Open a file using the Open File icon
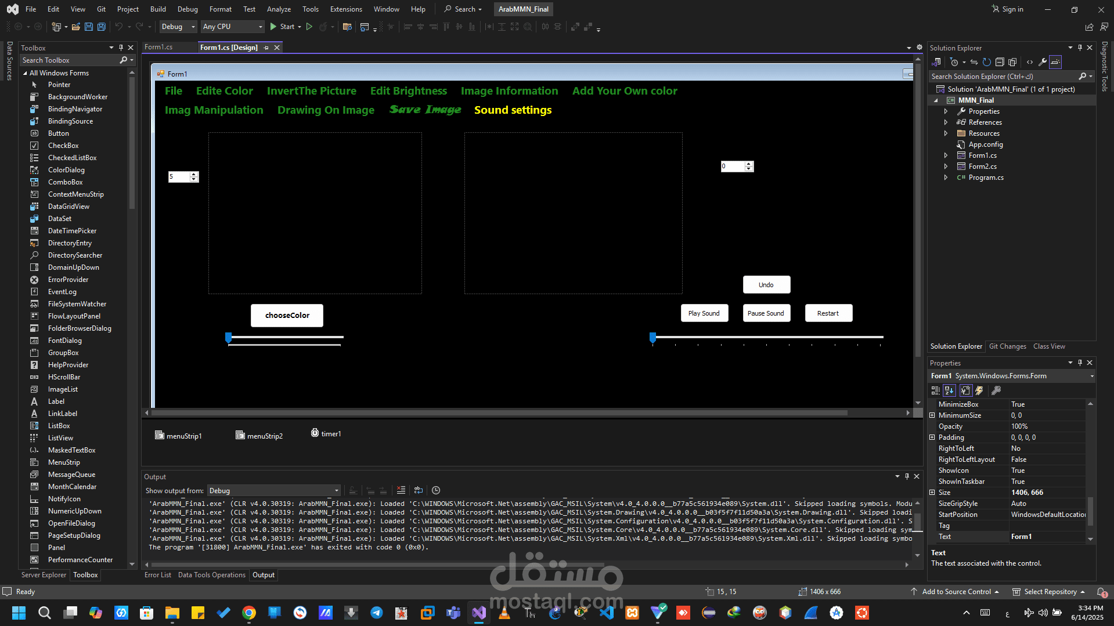 coord(75,27)
